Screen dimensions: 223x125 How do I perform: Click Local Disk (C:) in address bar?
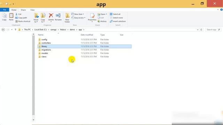coord(40,30)
